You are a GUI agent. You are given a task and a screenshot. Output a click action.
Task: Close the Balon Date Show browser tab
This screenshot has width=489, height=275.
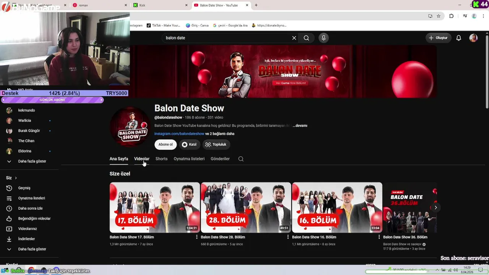[247, 5]
